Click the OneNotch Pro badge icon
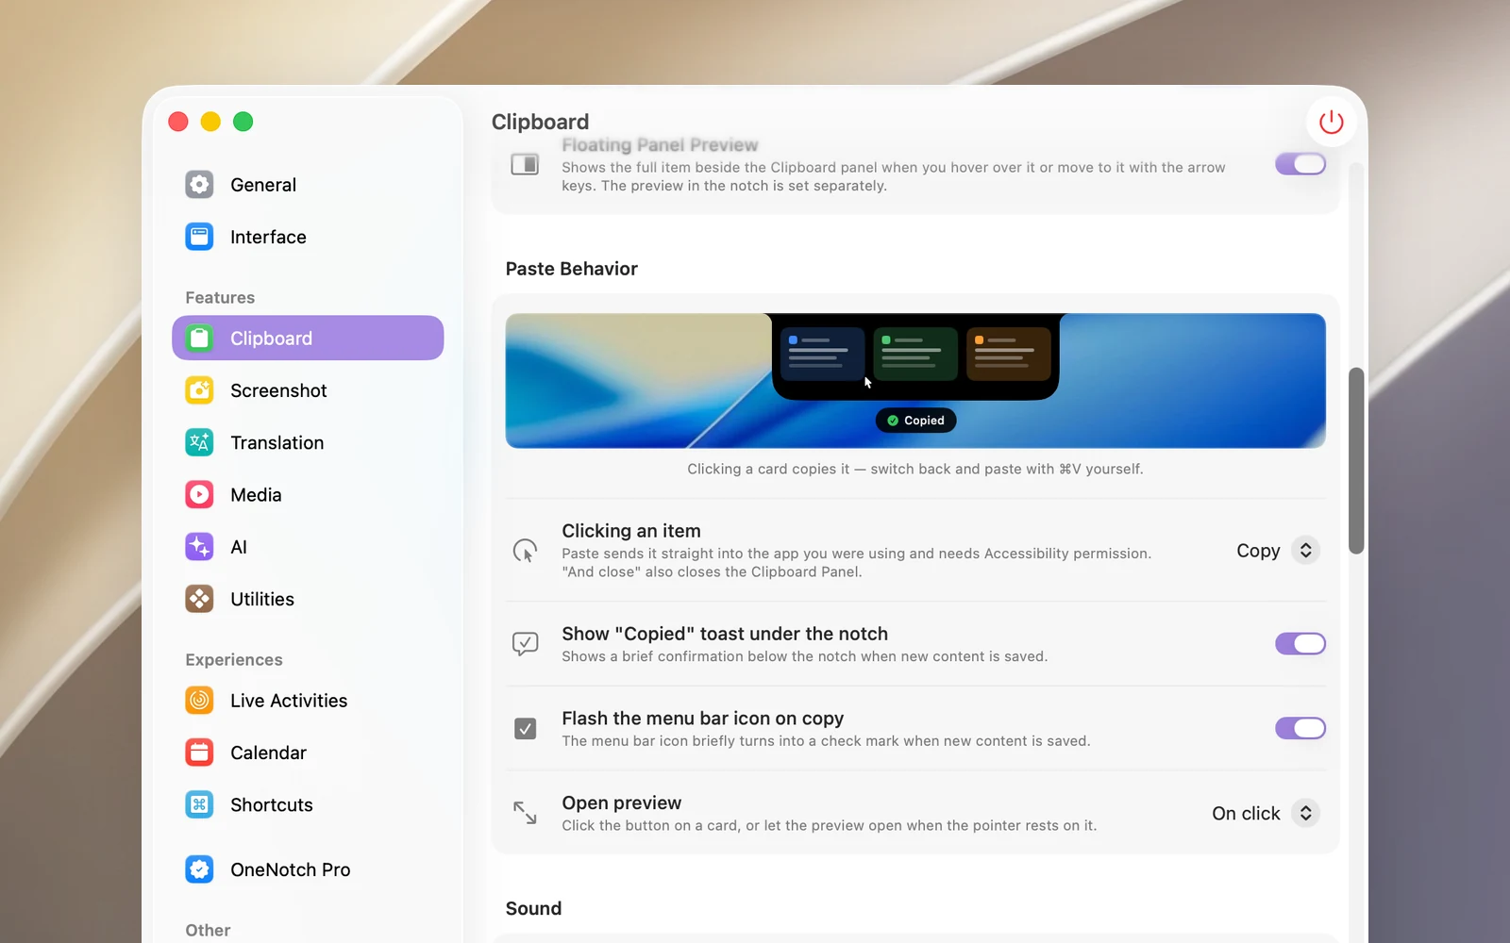1510x943 pixels. 199,869
